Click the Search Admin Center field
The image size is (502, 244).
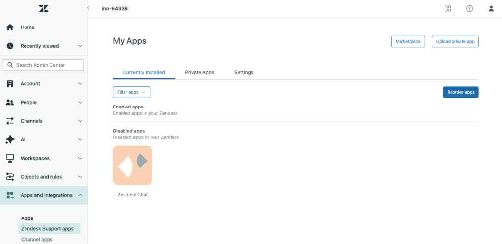point(44,65)
